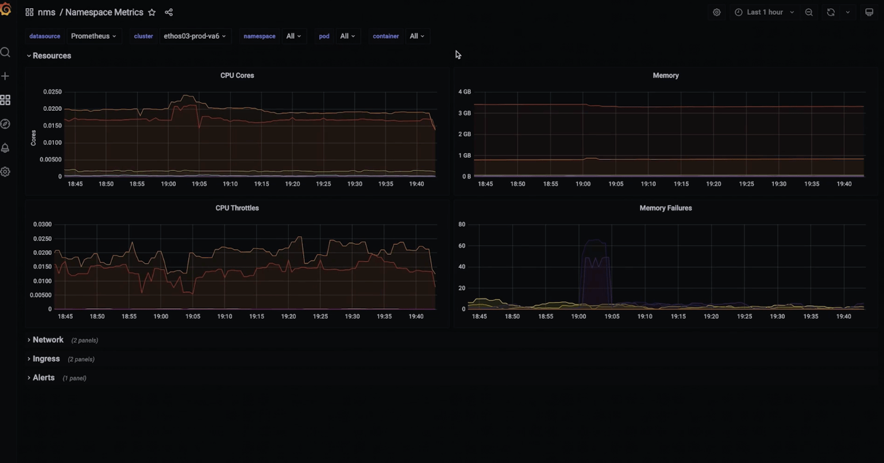Open Alerting via the bell icon
This screenshot has width=884, height=463.
pyautogui.click(x=6, y=148)
